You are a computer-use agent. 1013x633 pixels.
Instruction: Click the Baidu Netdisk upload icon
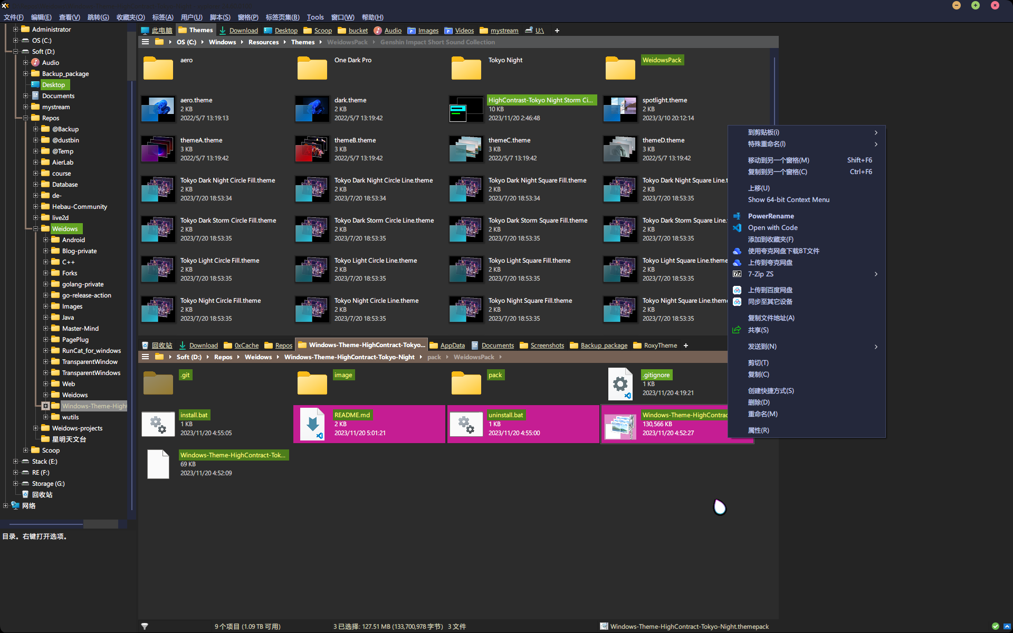737,290
